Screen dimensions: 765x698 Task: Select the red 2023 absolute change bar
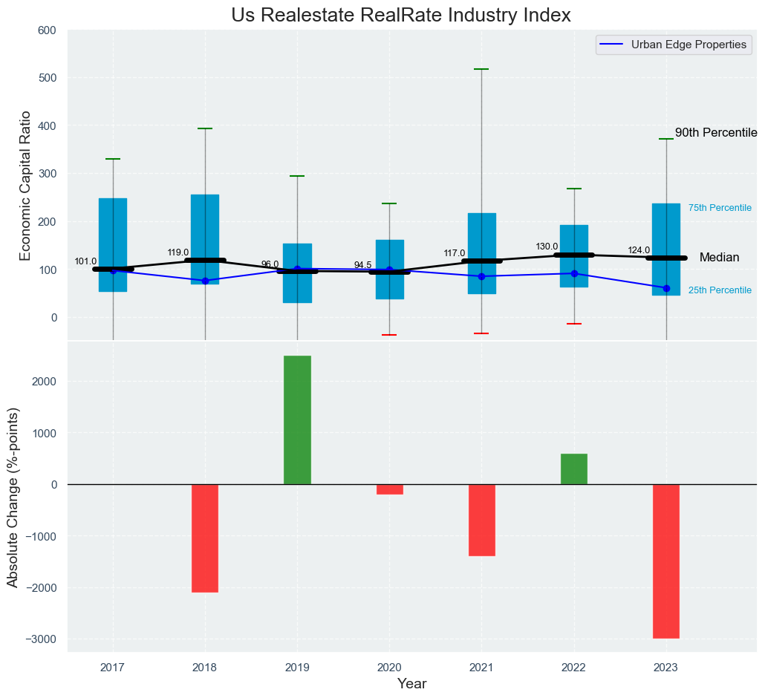point(666,561)
